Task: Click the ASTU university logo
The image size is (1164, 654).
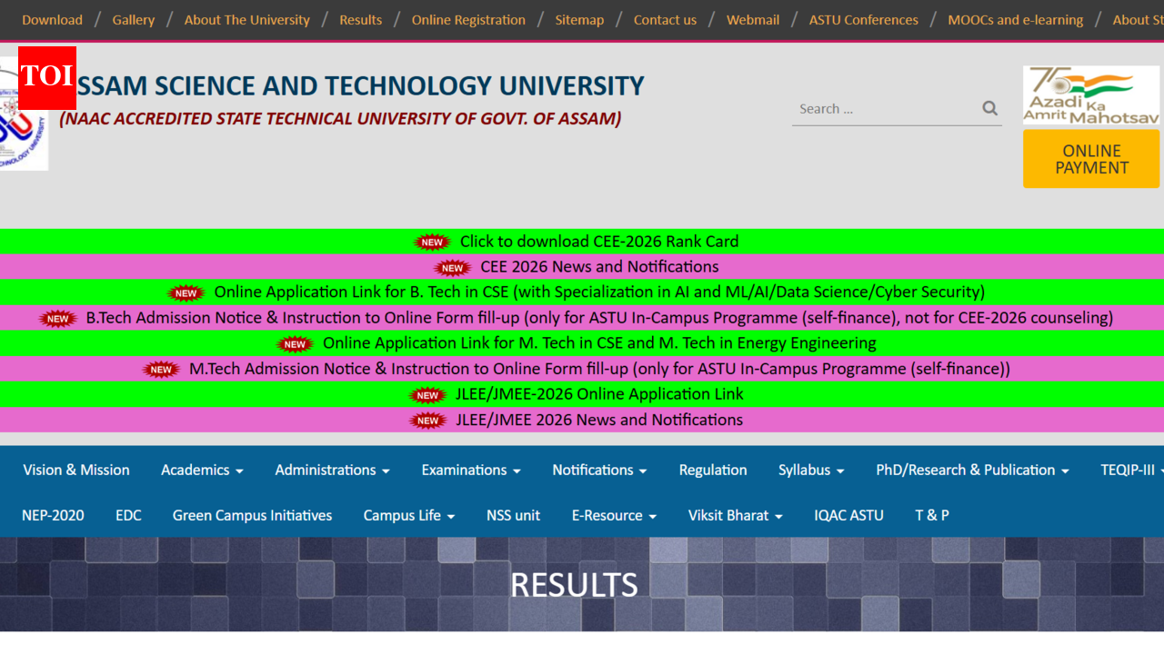Action: click(24, 114)
